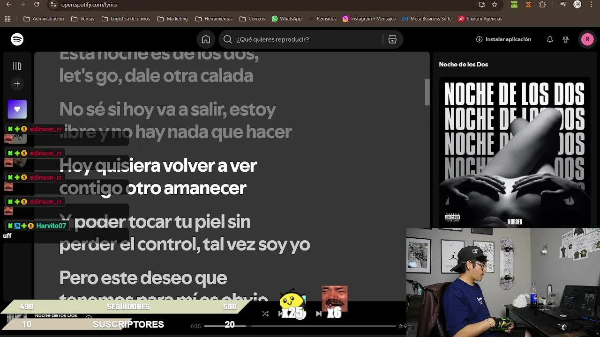Open the notifications bell
The height and width of the screenshot is (337, 600).
point(550,39)
